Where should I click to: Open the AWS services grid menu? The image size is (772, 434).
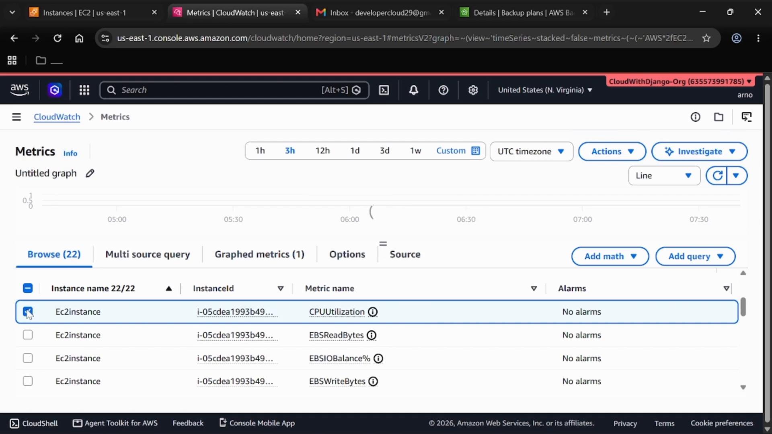coord(84,90)
